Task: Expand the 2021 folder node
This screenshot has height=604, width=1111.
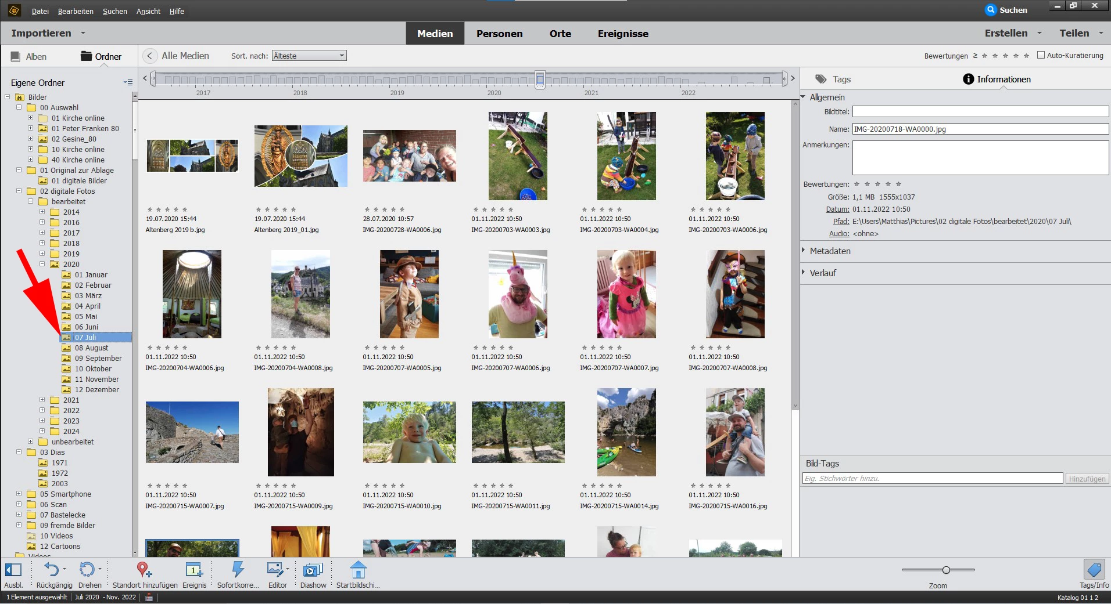Action: tap(42, 400)
